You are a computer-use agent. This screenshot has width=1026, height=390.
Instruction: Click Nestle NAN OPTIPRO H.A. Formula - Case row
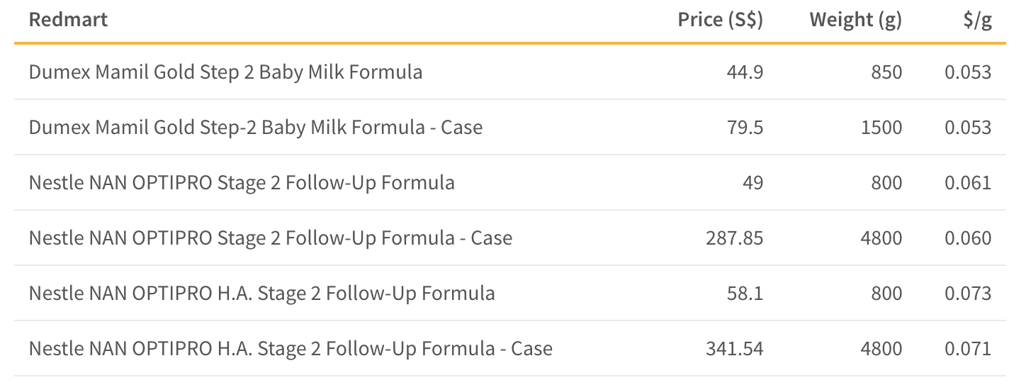pos(510,349)
